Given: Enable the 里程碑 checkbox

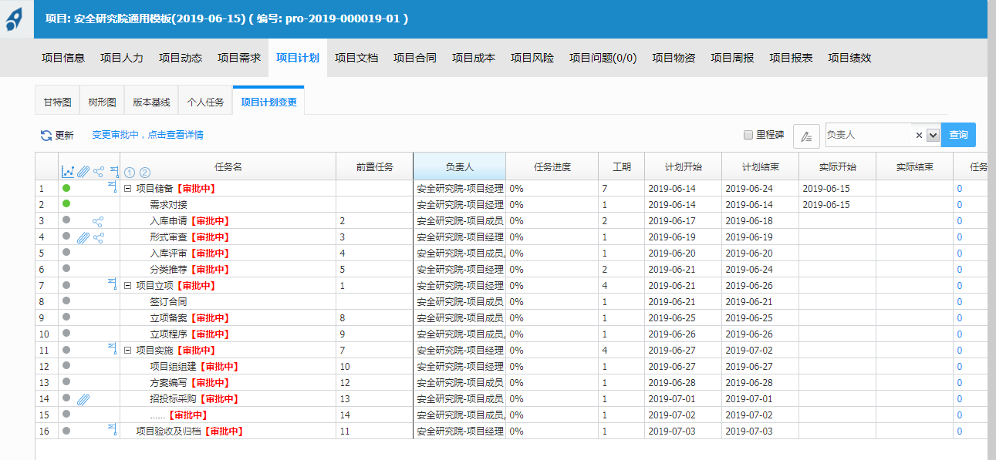Looking at the screenshot, I should pos(748,135).
